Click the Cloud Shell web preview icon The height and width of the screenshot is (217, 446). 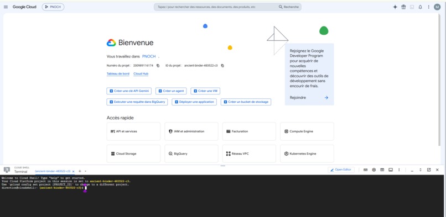[382, 170]
